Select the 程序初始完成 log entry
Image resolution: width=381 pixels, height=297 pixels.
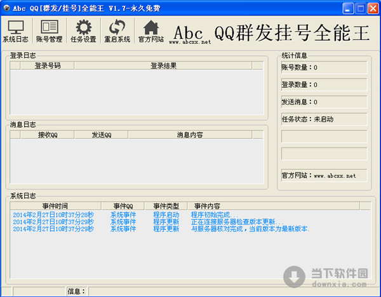pyautogui.click(x=215, y=215)
